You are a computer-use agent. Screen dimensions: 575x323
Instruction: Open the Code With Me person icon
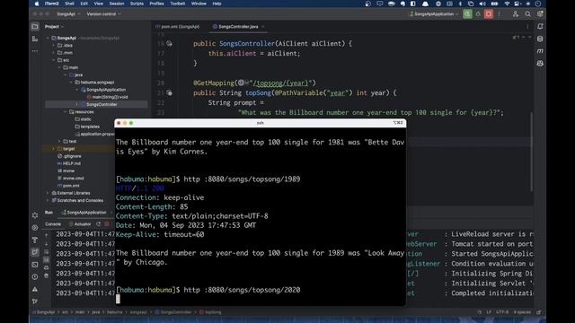[516, 14]
